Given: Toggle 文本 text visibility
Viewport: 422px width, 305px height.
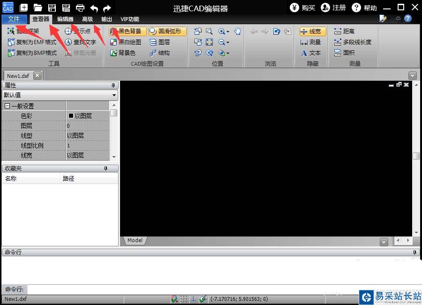Looking at the screenshot, I should pos(310,53).
